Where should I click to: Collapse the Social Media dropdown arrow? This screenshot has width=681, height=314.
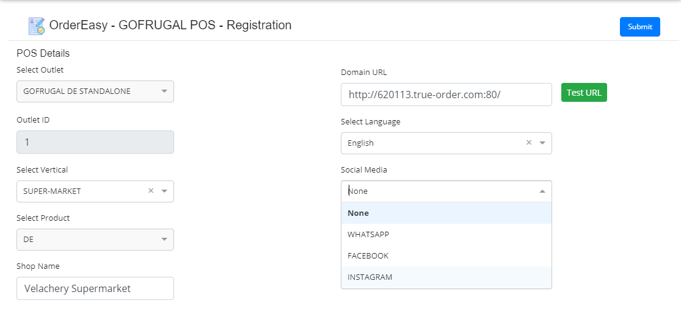pos(542,191)
